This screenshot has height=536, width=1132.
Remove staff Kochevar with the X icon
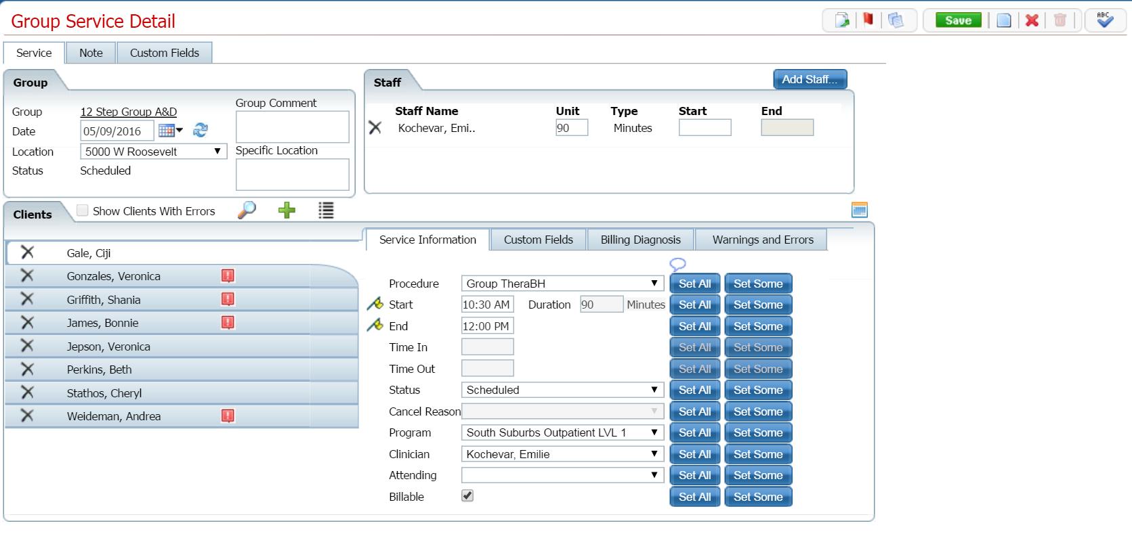click(x=375, y=128)
